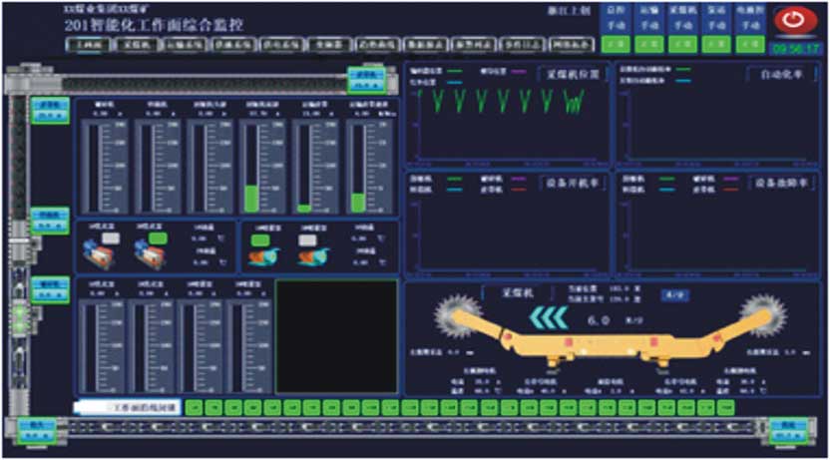830x460 pixels.
Task: Open the 主画面 main screen tab
Action: [86, 45]
